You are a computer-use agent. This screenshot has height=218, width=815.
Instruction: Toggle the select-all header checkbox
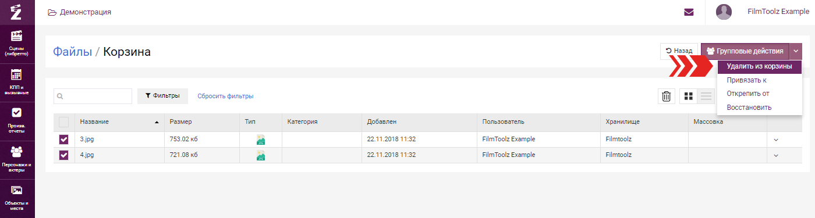(64, 122)
